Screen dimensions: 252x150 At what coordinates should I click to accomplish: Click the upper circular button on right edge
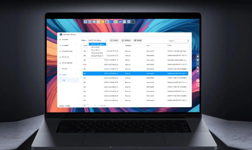tap(198, 81)
